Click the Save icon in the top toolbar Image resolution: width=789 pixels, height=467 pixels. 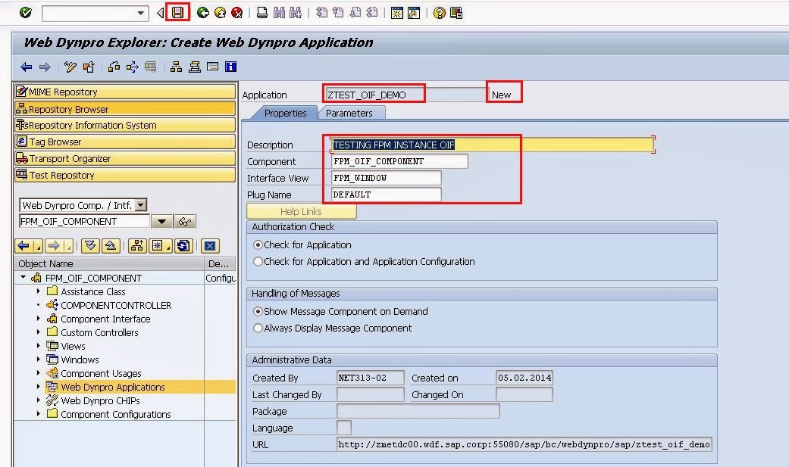pyautogui.click(x=177, y=13)
